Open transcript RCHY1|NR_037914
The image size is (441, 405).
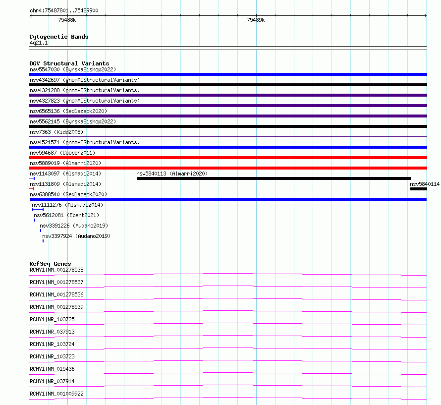52,381
